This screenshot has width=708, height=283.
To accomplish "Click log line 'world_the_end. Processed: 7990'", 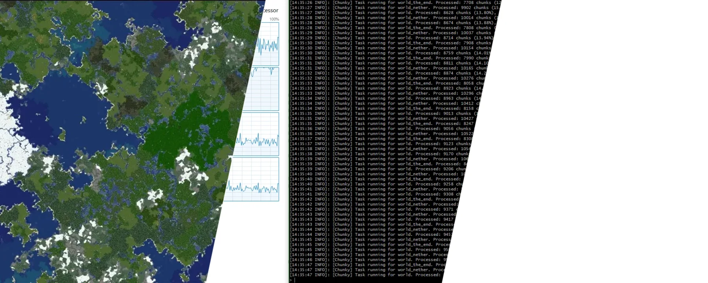I will point(389,58).
